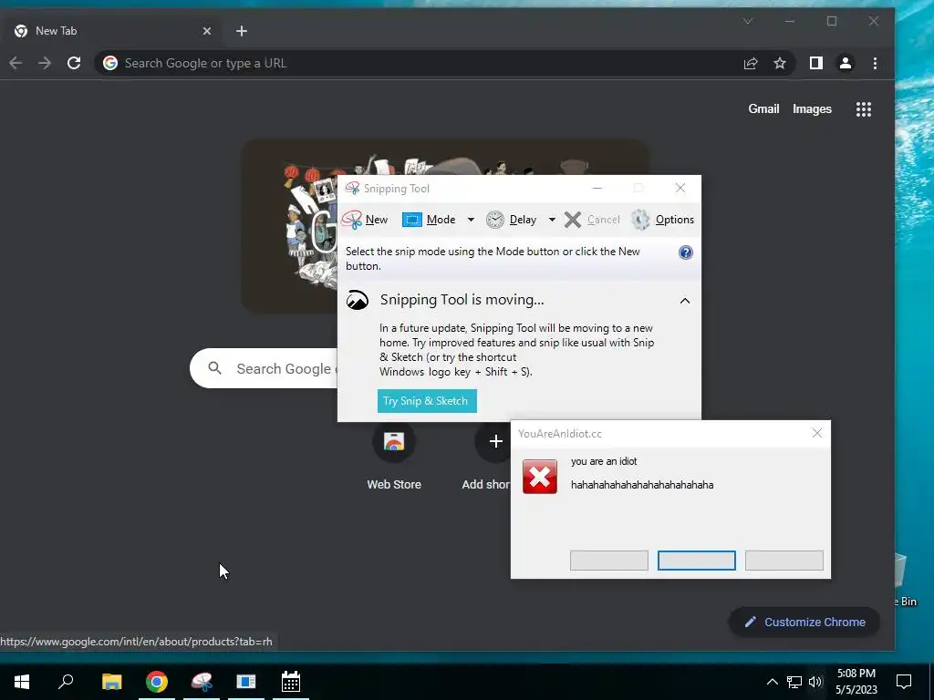Click the Add shortcut plus icon
934x700 pixels.
[x=495, y=441]
